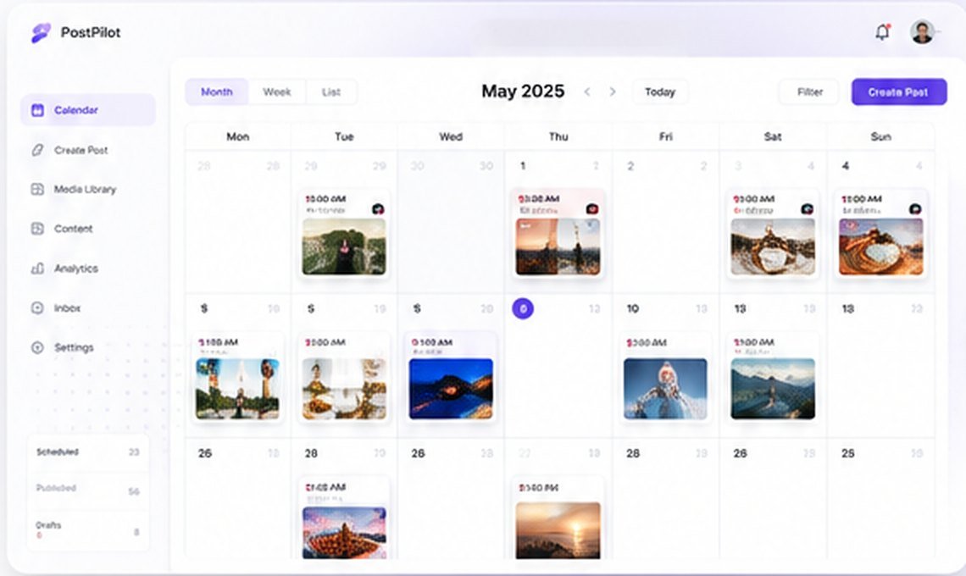Click the purple Create Post button

899,91
